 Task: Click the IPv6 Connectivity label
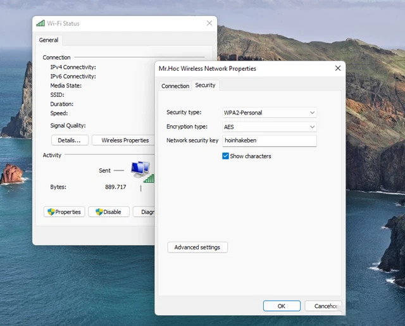click(x=73, y=77)
